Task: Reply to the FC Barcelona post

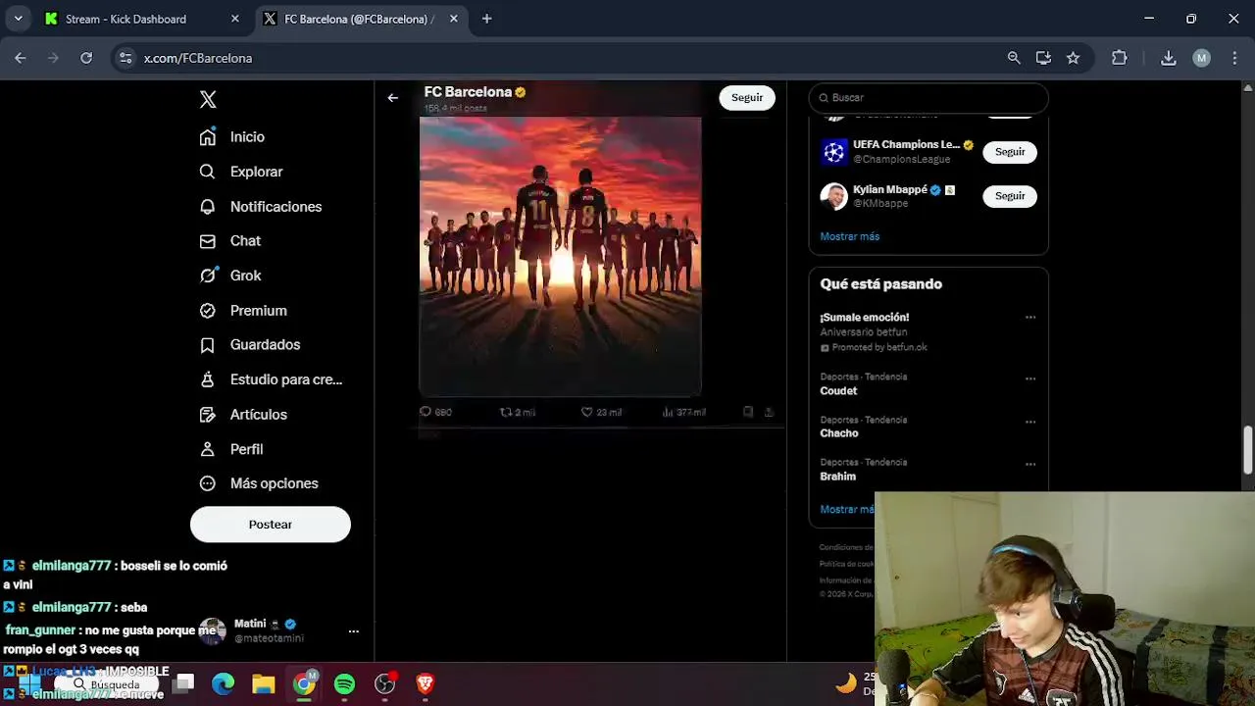Action: pyautogui.click(x=435, y=413)
